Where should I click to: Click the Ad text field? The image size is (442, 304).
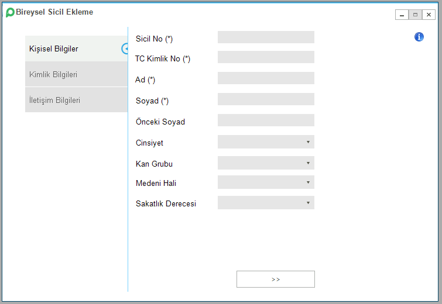[266, 78]
